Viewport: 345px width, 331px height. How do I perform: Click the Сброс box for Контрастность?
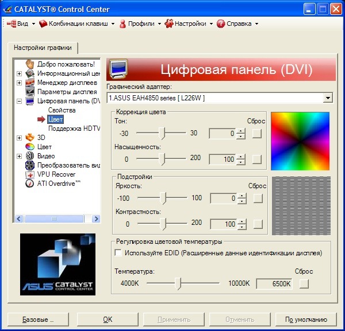(258, 224)
